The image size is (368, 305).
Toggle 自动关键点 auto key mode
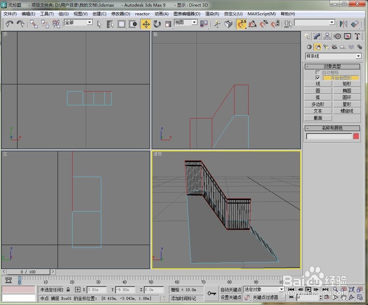pos(231,290)
